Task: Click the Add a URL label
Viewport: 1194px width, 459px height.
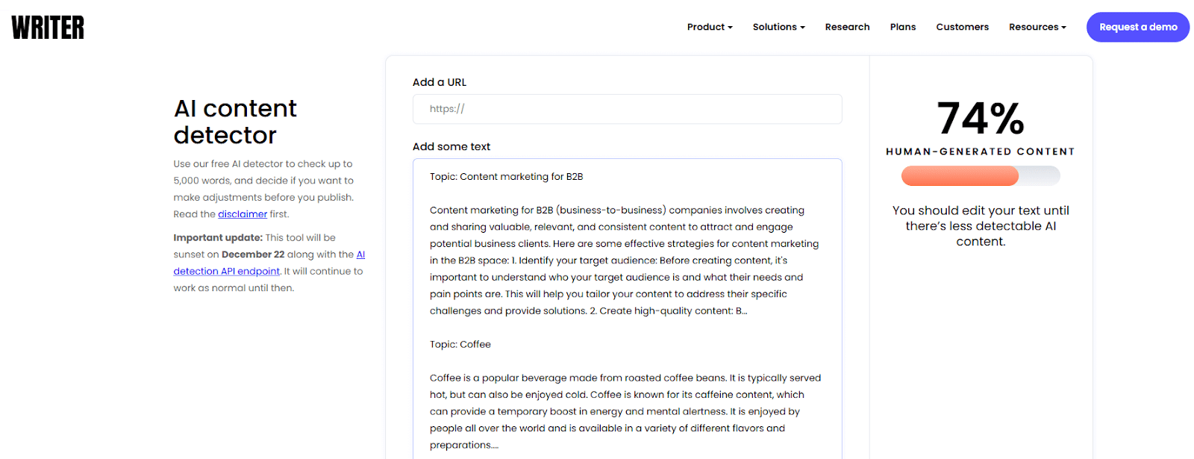Action: tap(440, 82)
